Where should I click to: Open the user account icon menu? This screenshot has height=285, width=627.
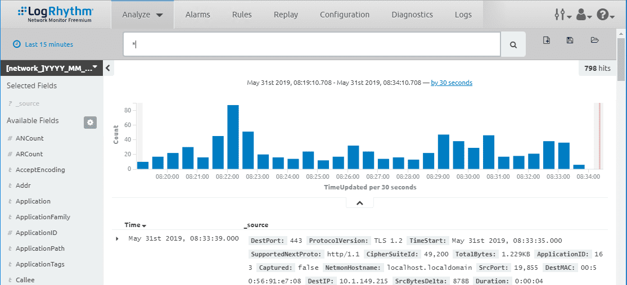584,15
